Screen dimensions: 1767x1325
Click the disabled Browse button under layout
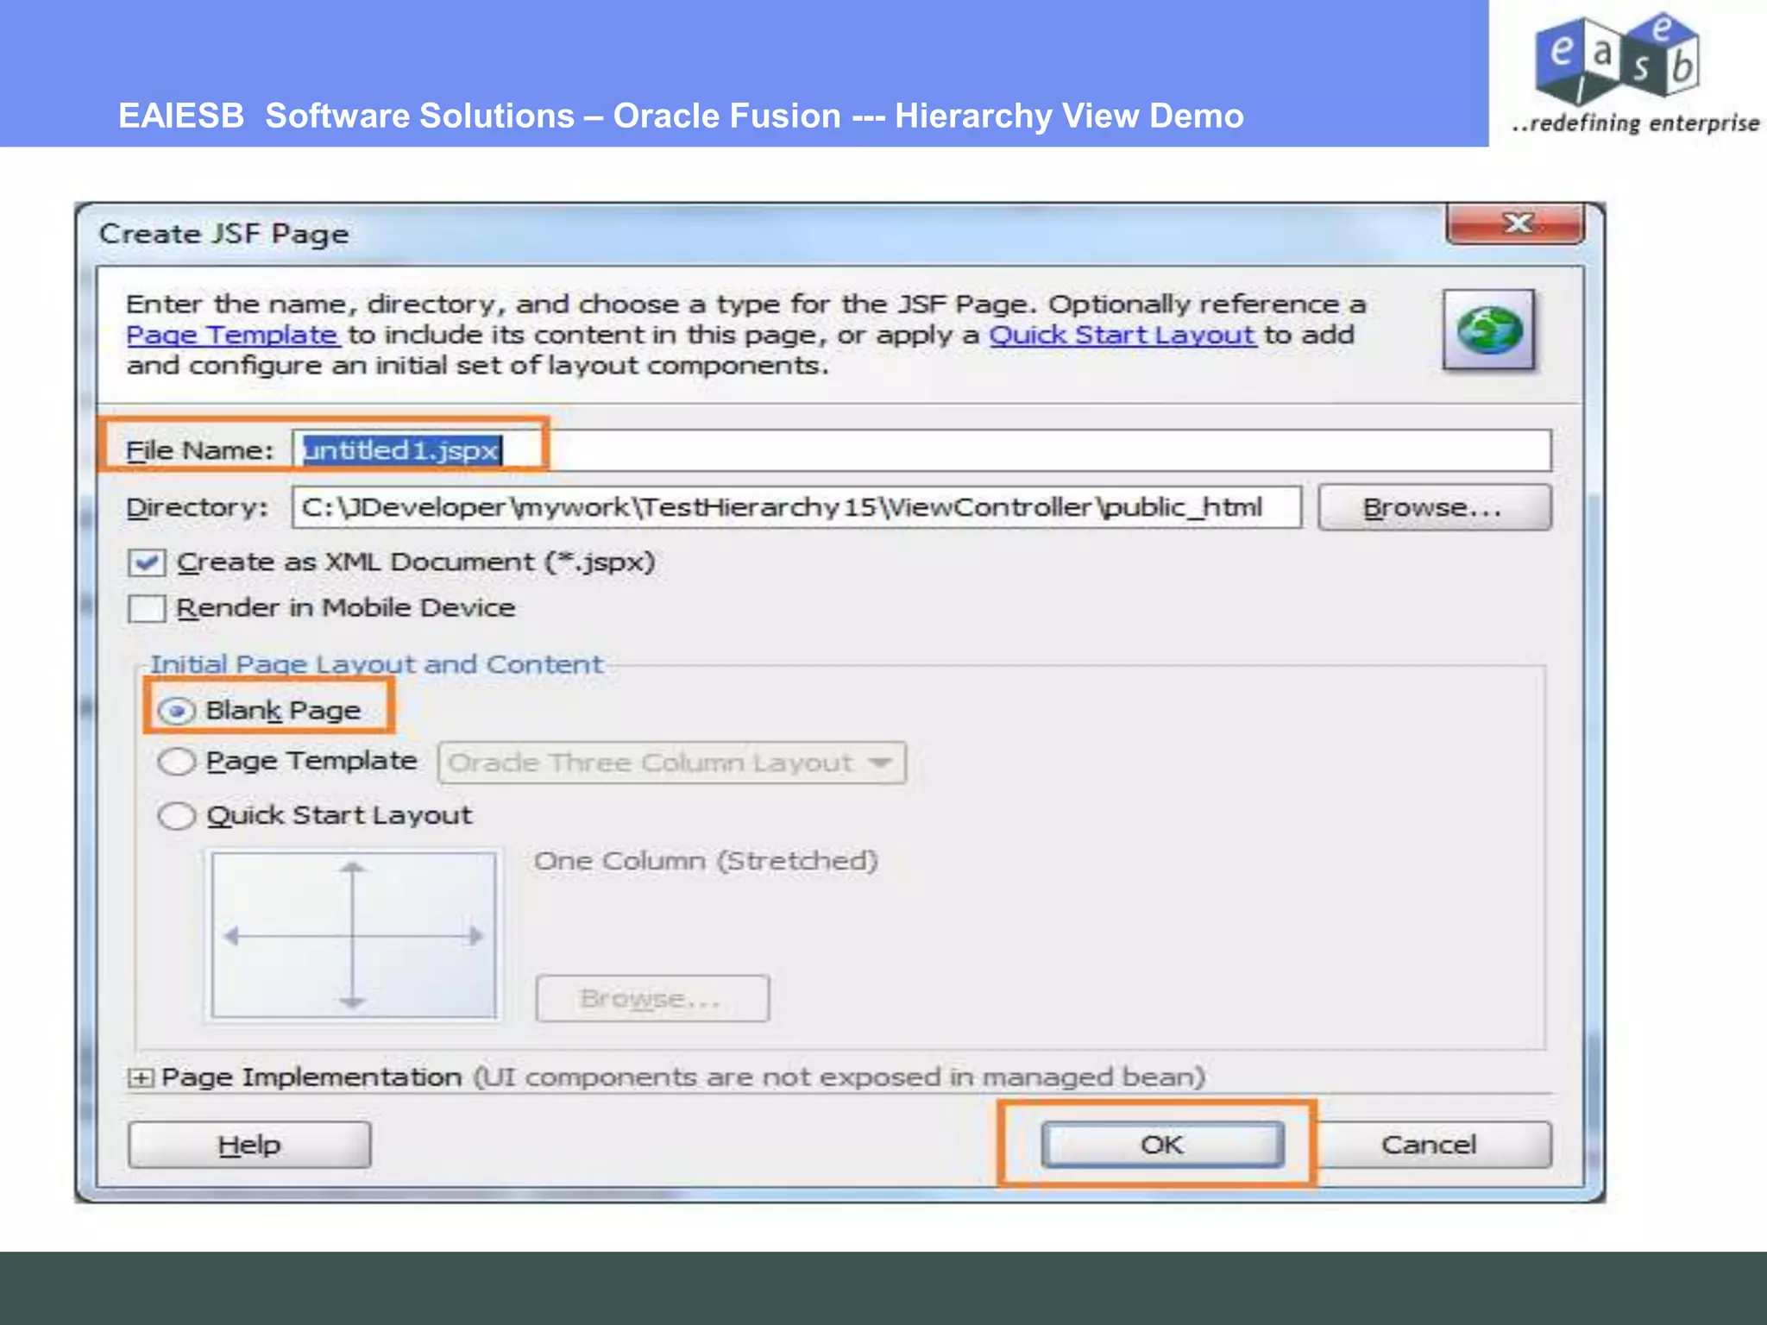[652, 999]
